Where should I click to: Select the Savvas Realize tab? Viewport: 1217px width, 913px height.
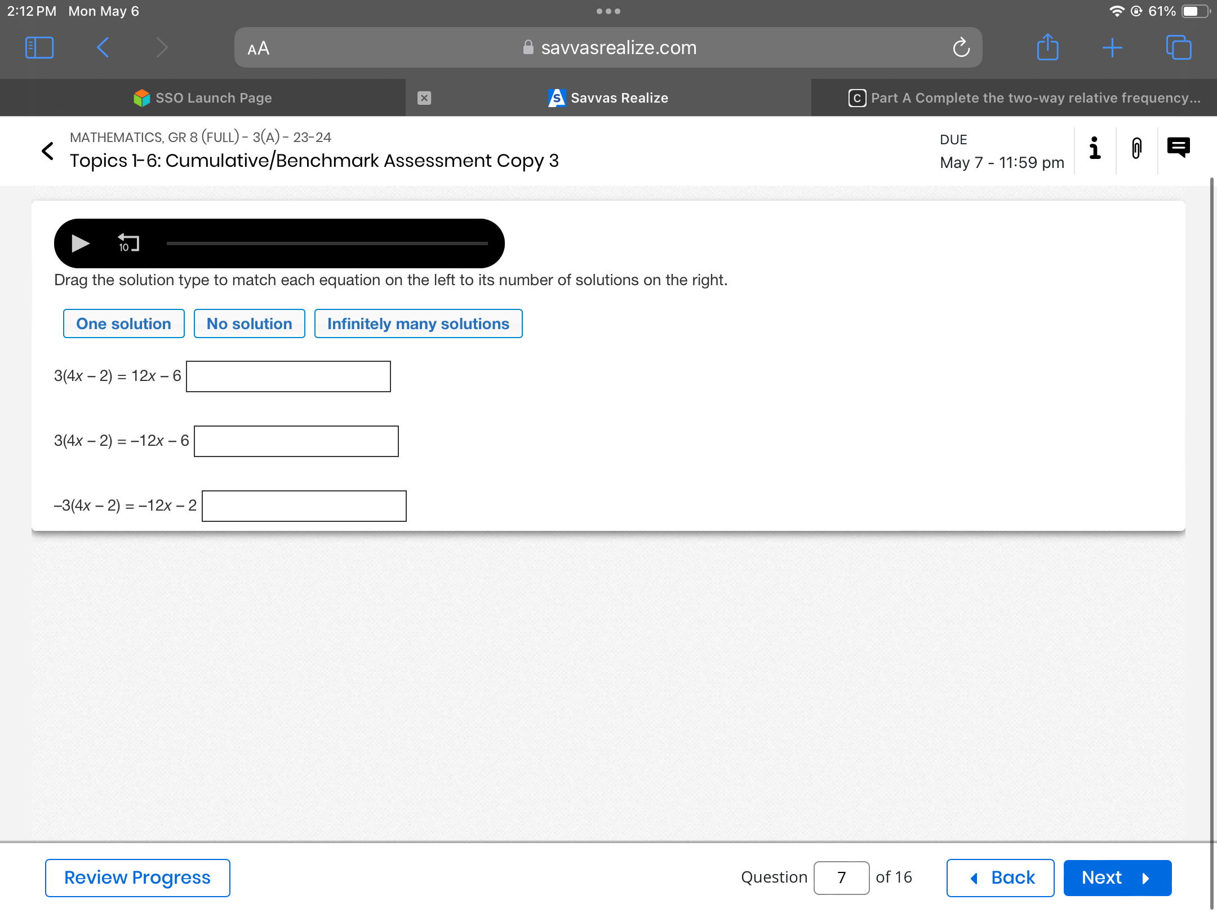click(608, 98)
